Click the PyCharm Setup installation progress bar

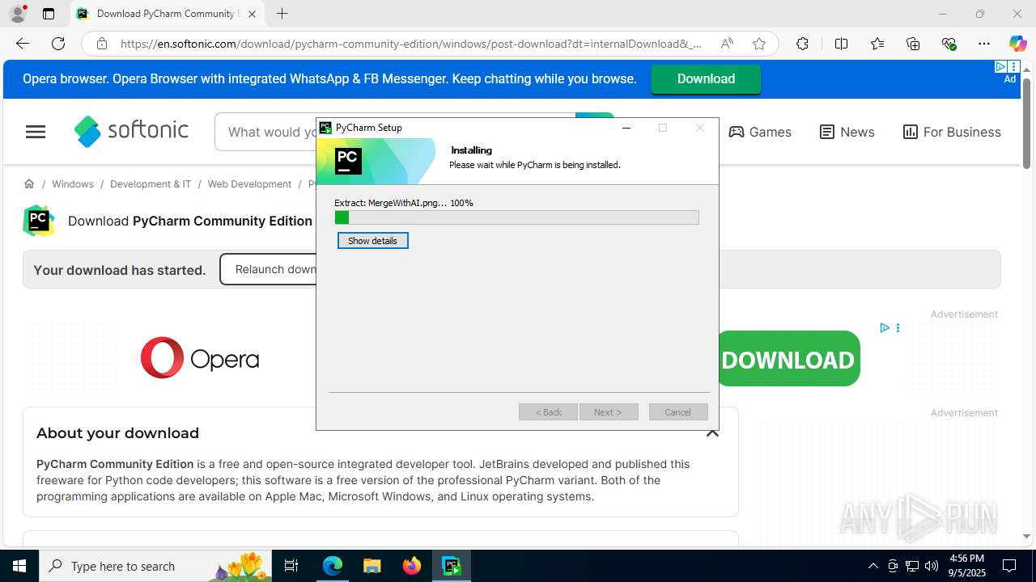coord(516,217)
